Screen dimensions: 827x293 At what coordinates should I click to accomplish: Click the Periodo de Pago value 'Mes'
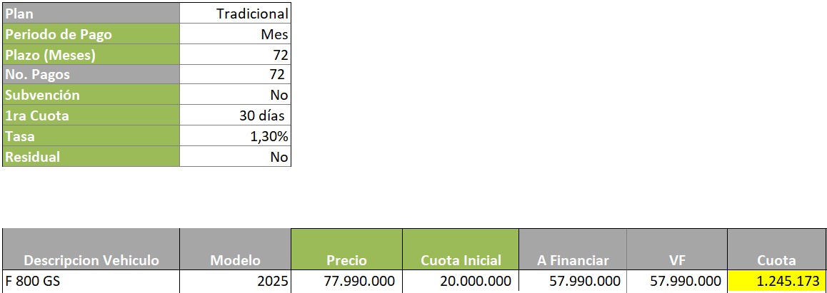click(235, 34)
